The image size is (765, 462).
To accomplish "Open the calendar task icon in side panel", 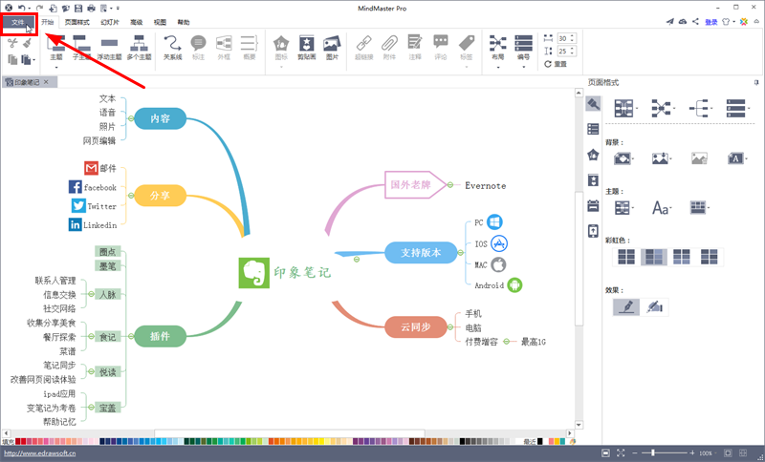I will (x=593, y=205).
